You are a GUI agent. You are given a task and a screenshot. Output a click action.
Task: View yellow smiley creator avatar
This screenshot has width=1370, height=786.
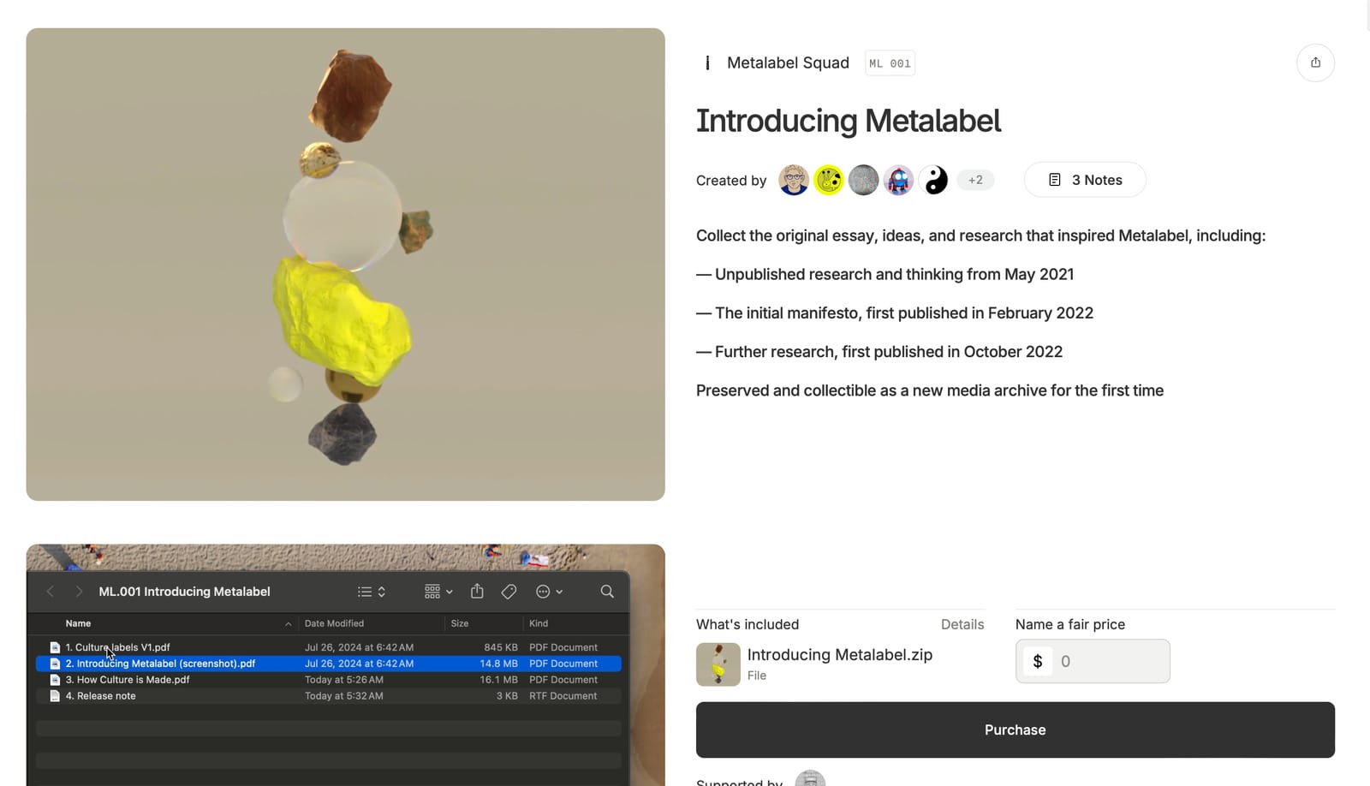(829, 180)
